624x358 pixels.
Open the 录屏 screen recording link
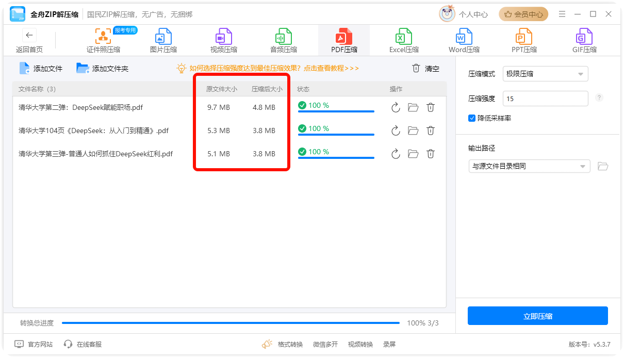(x=389, y=344)
